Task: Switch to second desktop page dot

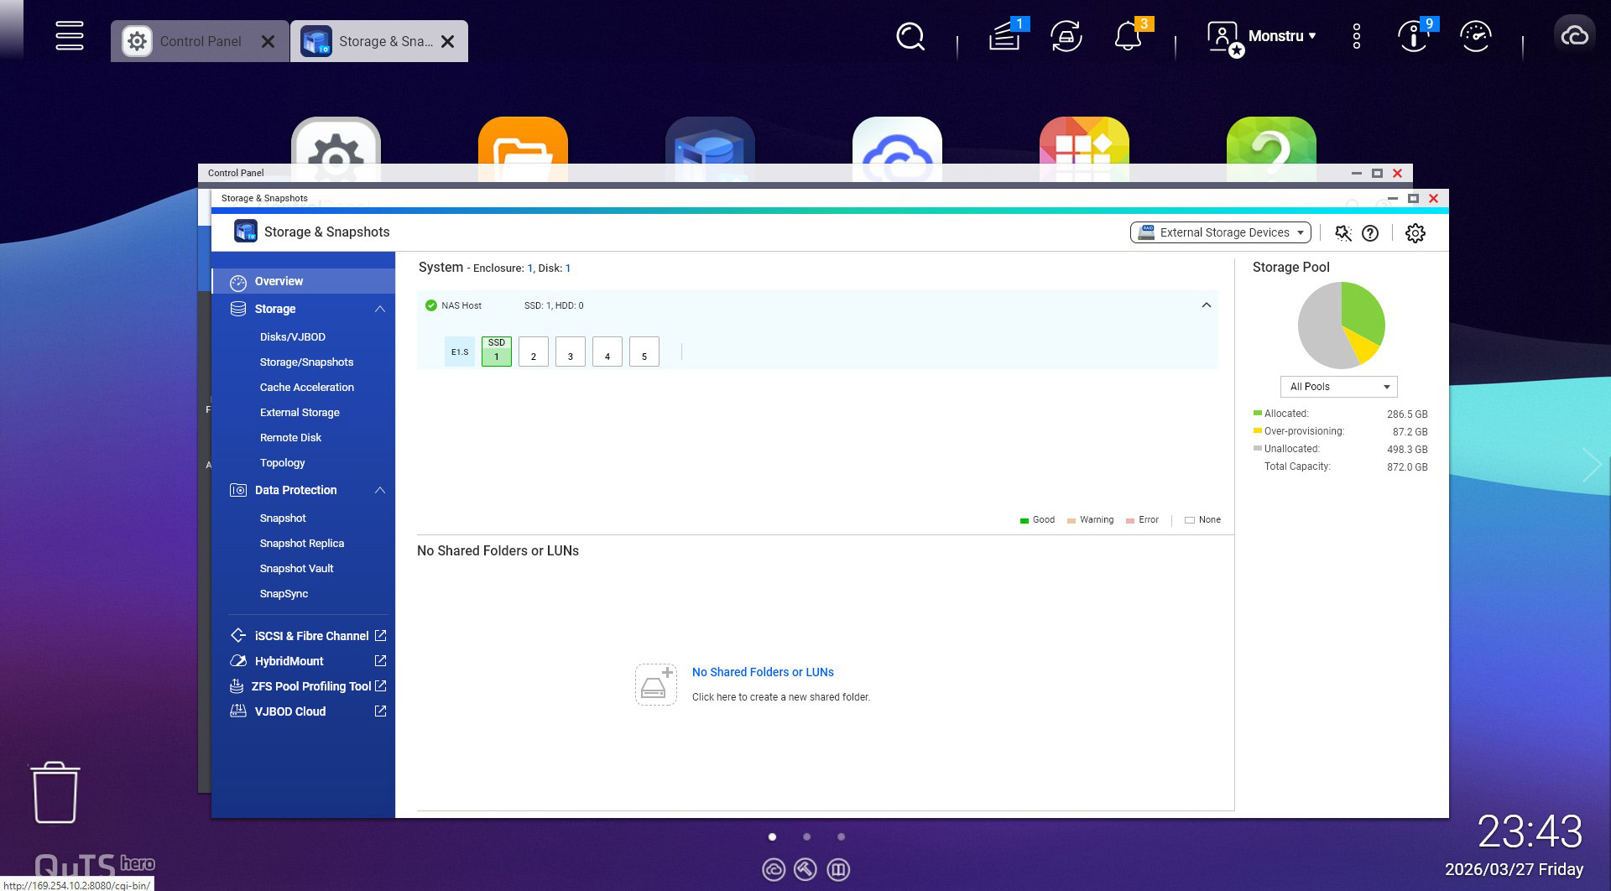Action: click(x=806, y=836)
